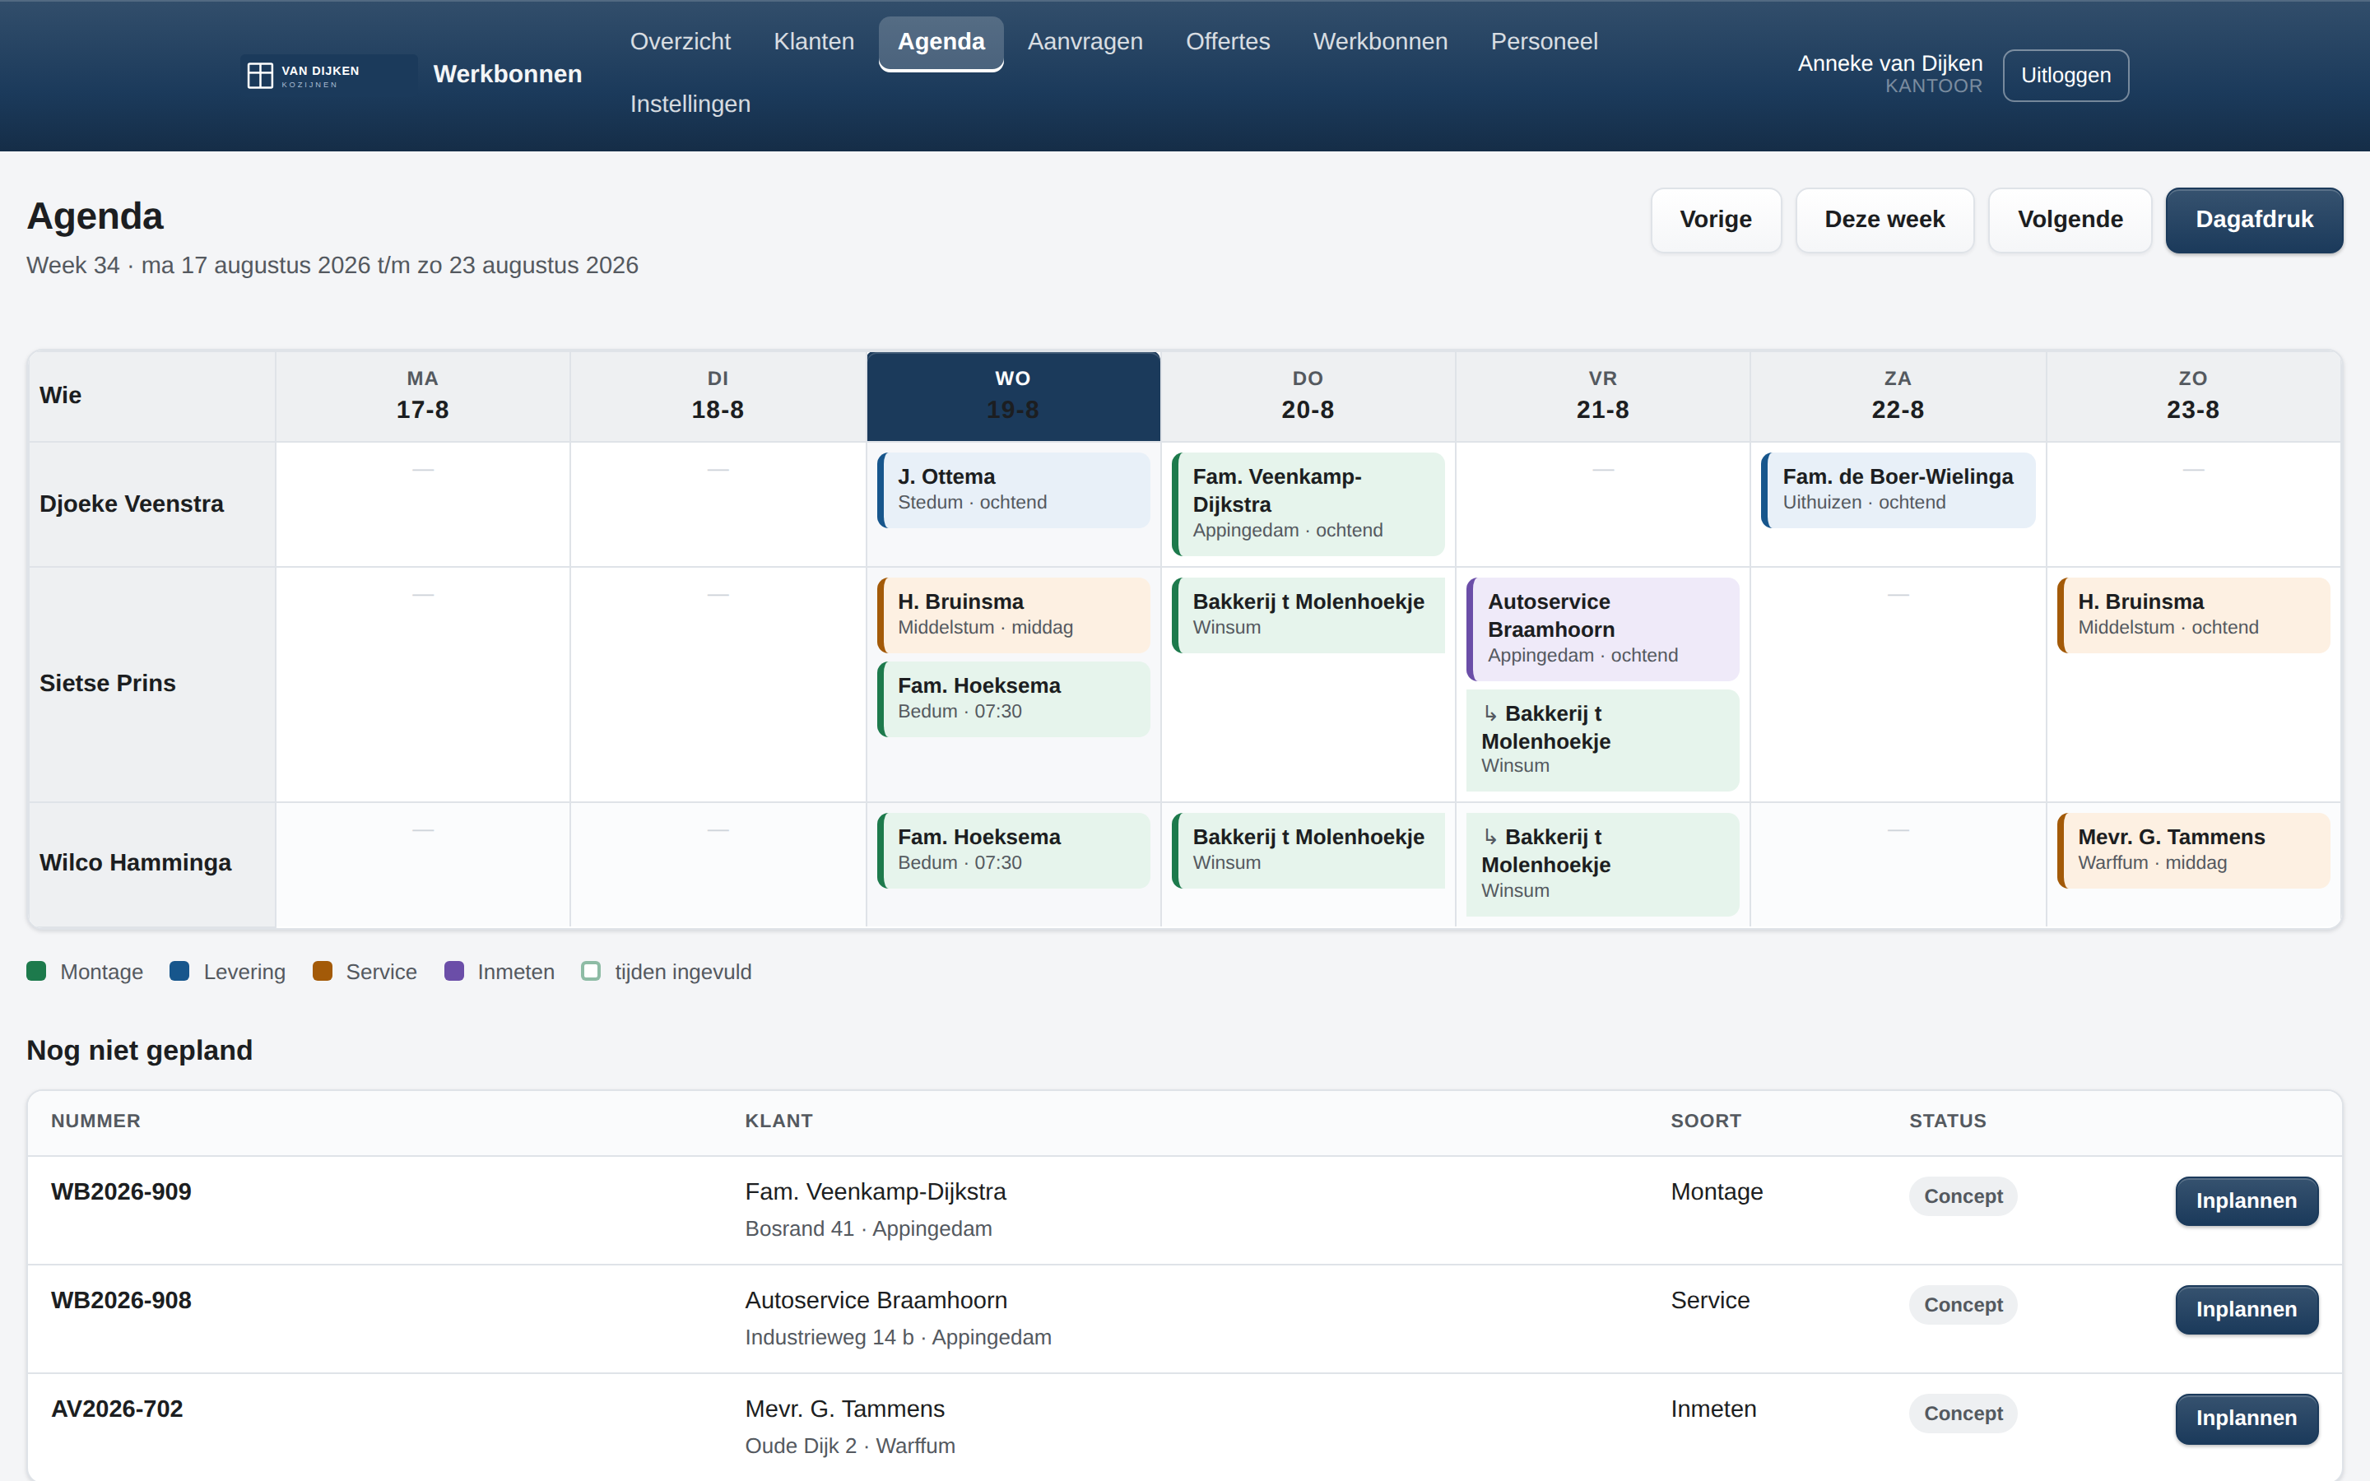This screenshot has width=2370, height=1481.
Task: Open Aanvragen in navigation
Action: [x=1085, y=41]
